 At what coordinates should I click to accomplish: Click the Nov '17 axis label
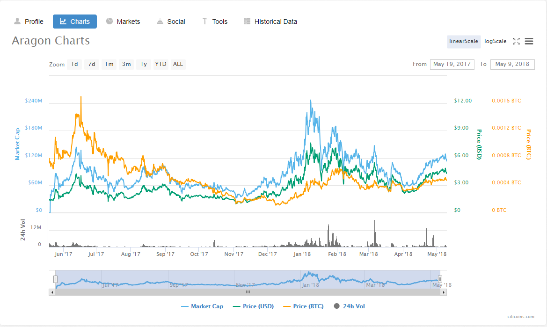[234, 254]
